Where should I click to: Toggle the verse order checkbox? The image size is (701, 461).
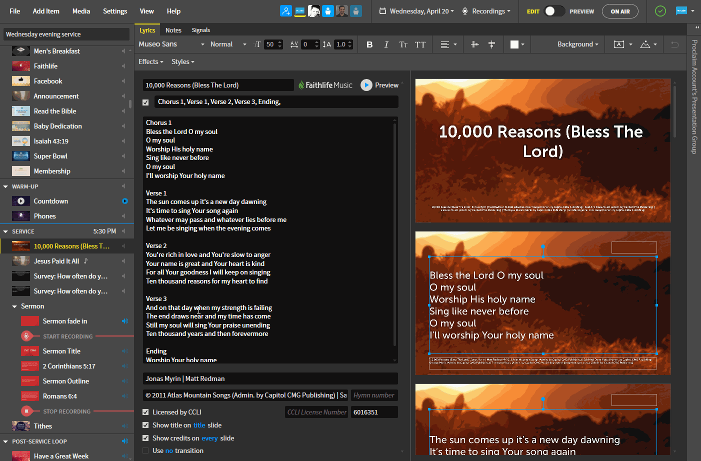pos(145,102)
